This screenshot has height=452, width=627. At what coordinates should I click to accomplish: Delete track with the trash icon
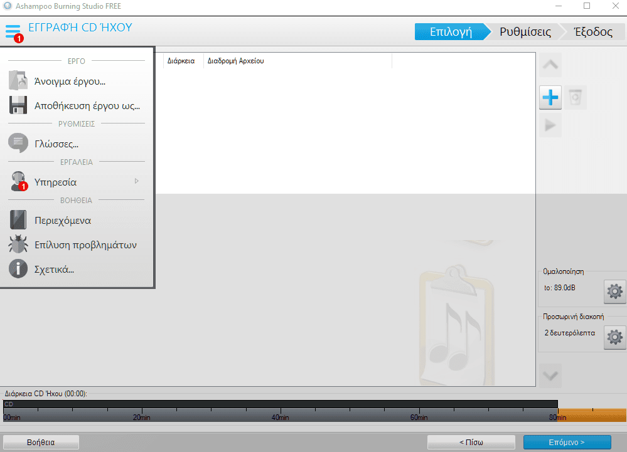click(575, 97)
